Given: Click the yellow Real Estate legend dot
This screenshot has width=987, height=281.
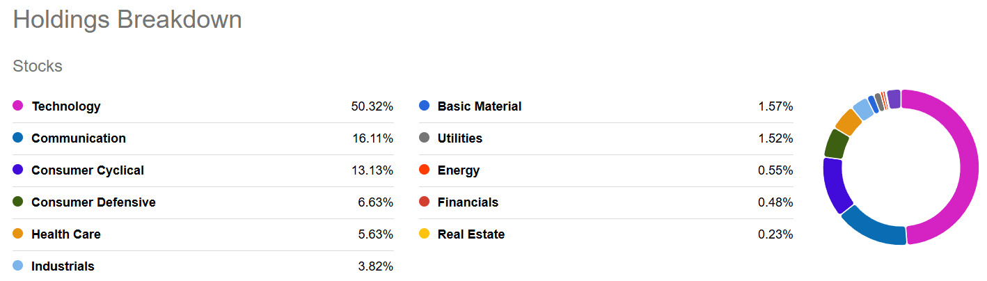Looking at the screenshot, I should [425, 234].
